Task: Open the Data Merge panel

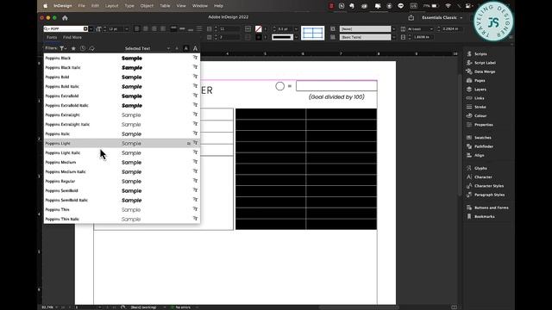Action: click(481, 71)
